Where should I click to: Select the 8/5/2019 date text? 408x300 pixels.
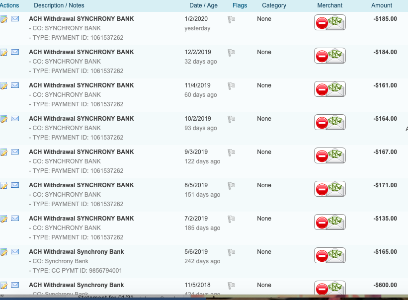[x=196, y=185]
